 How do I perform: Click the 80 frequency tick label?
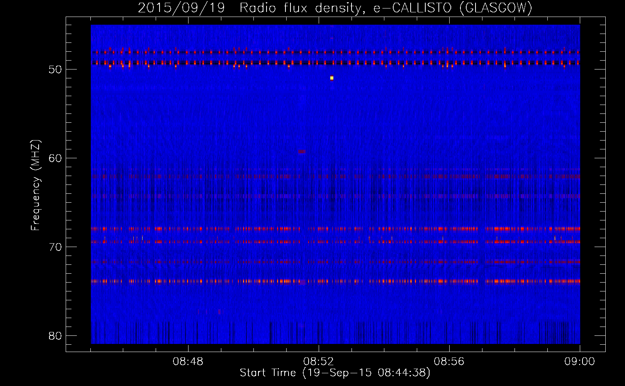coord(55,336)
